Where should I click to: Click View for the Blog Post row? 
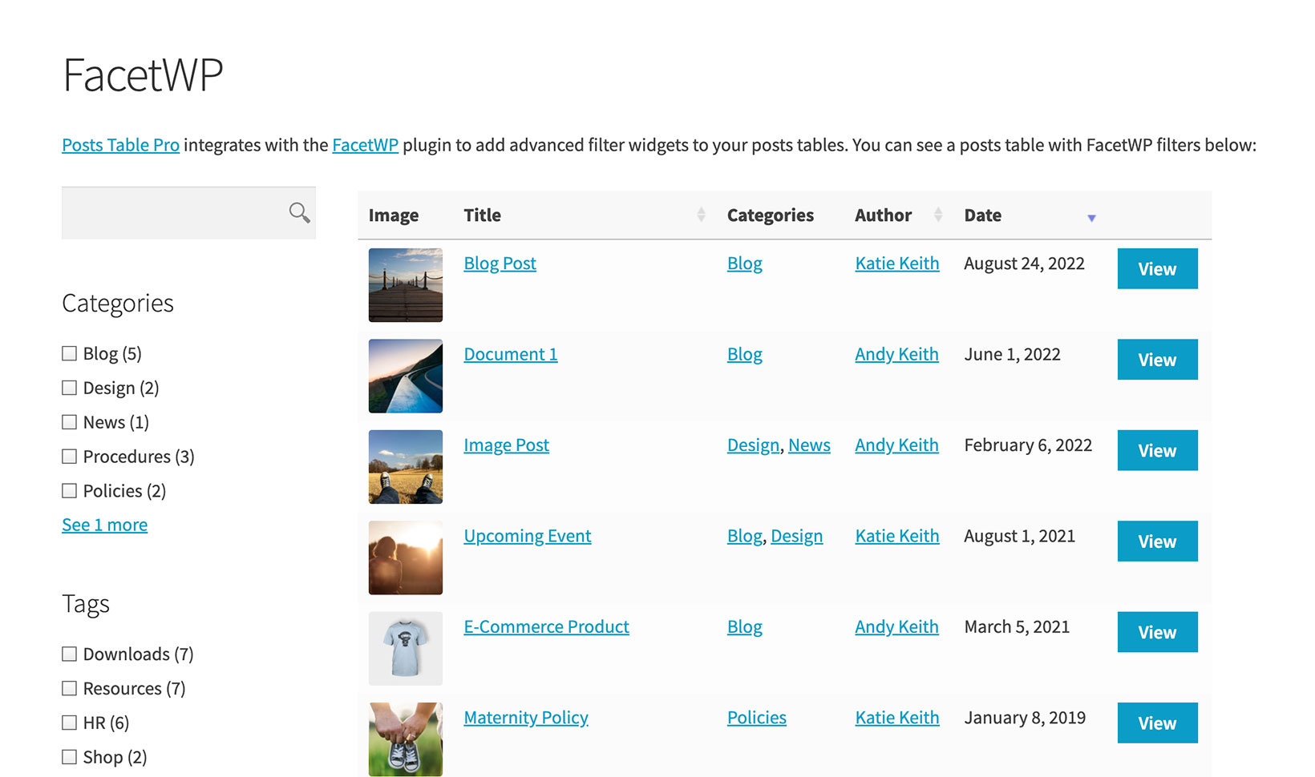click(x=1157, y=268)
